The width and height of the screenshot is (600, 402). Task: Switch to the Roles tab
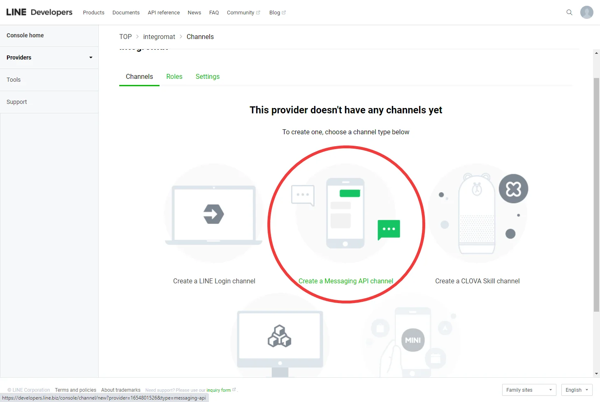point(174,77)
